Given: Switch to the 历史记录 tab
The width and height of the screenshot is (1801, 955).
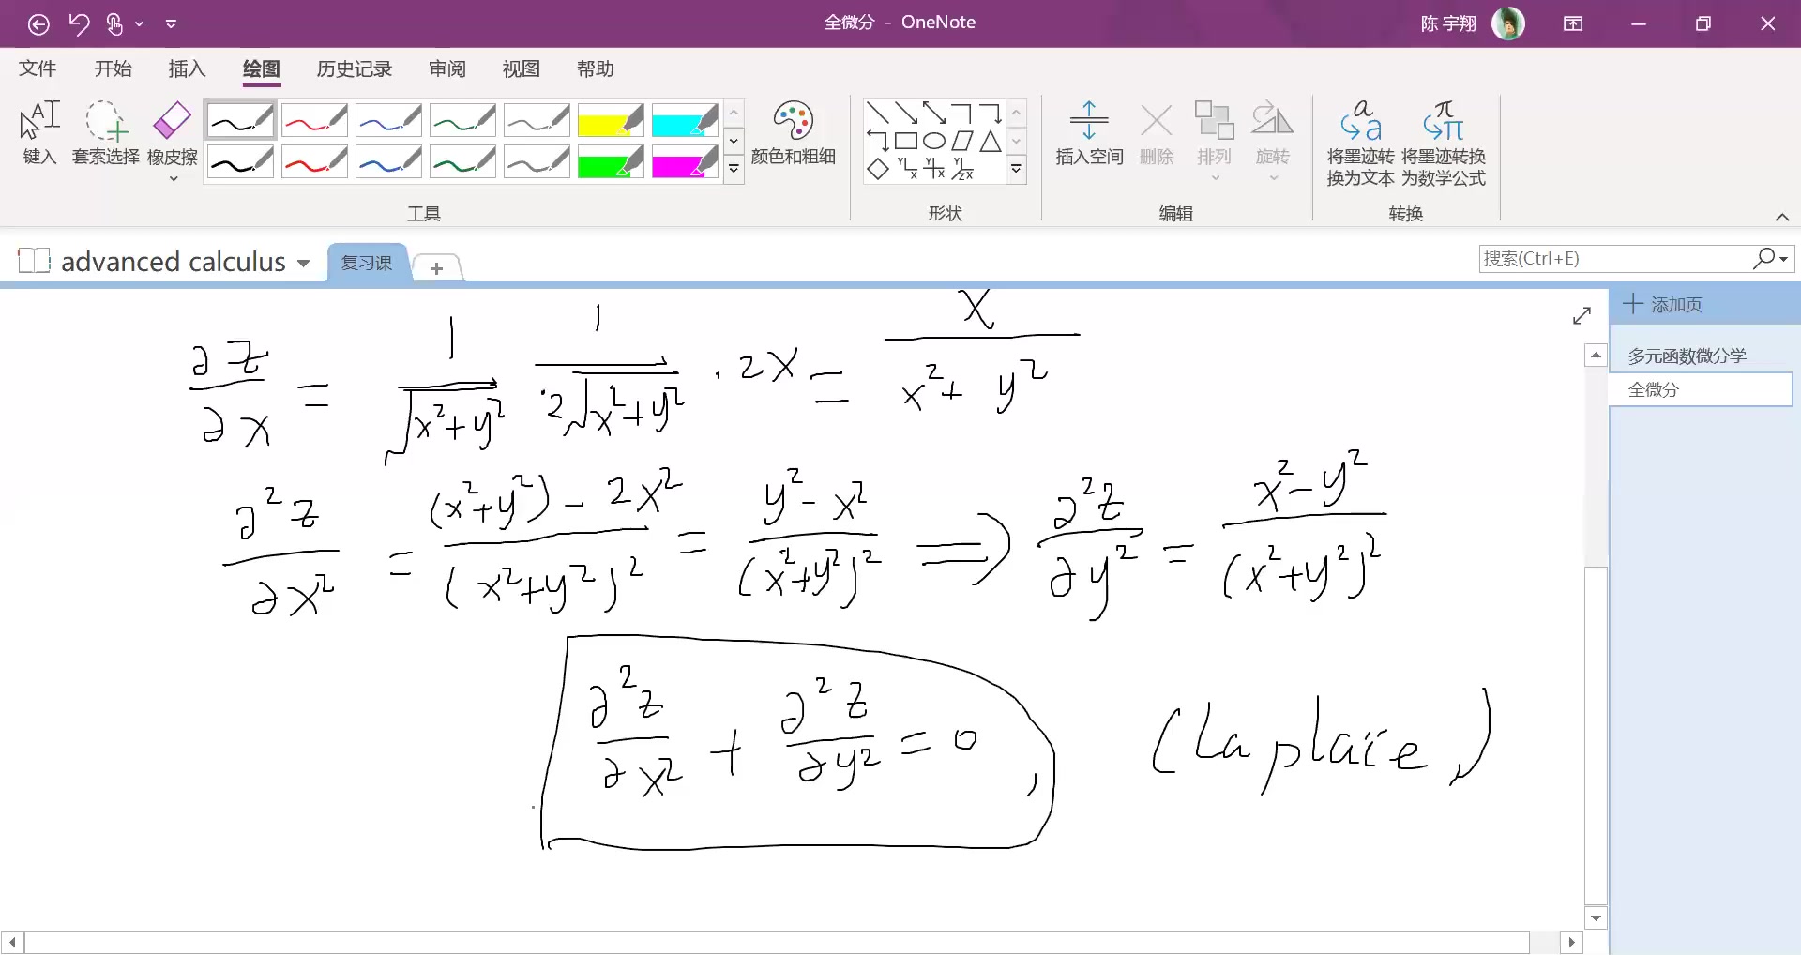Looking at the screenshot, I should [x=354, y=68].
